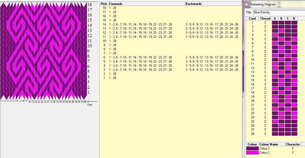Select the Colour 1 purple swatch
Screen dimensions: 305x158
(252, 148)
